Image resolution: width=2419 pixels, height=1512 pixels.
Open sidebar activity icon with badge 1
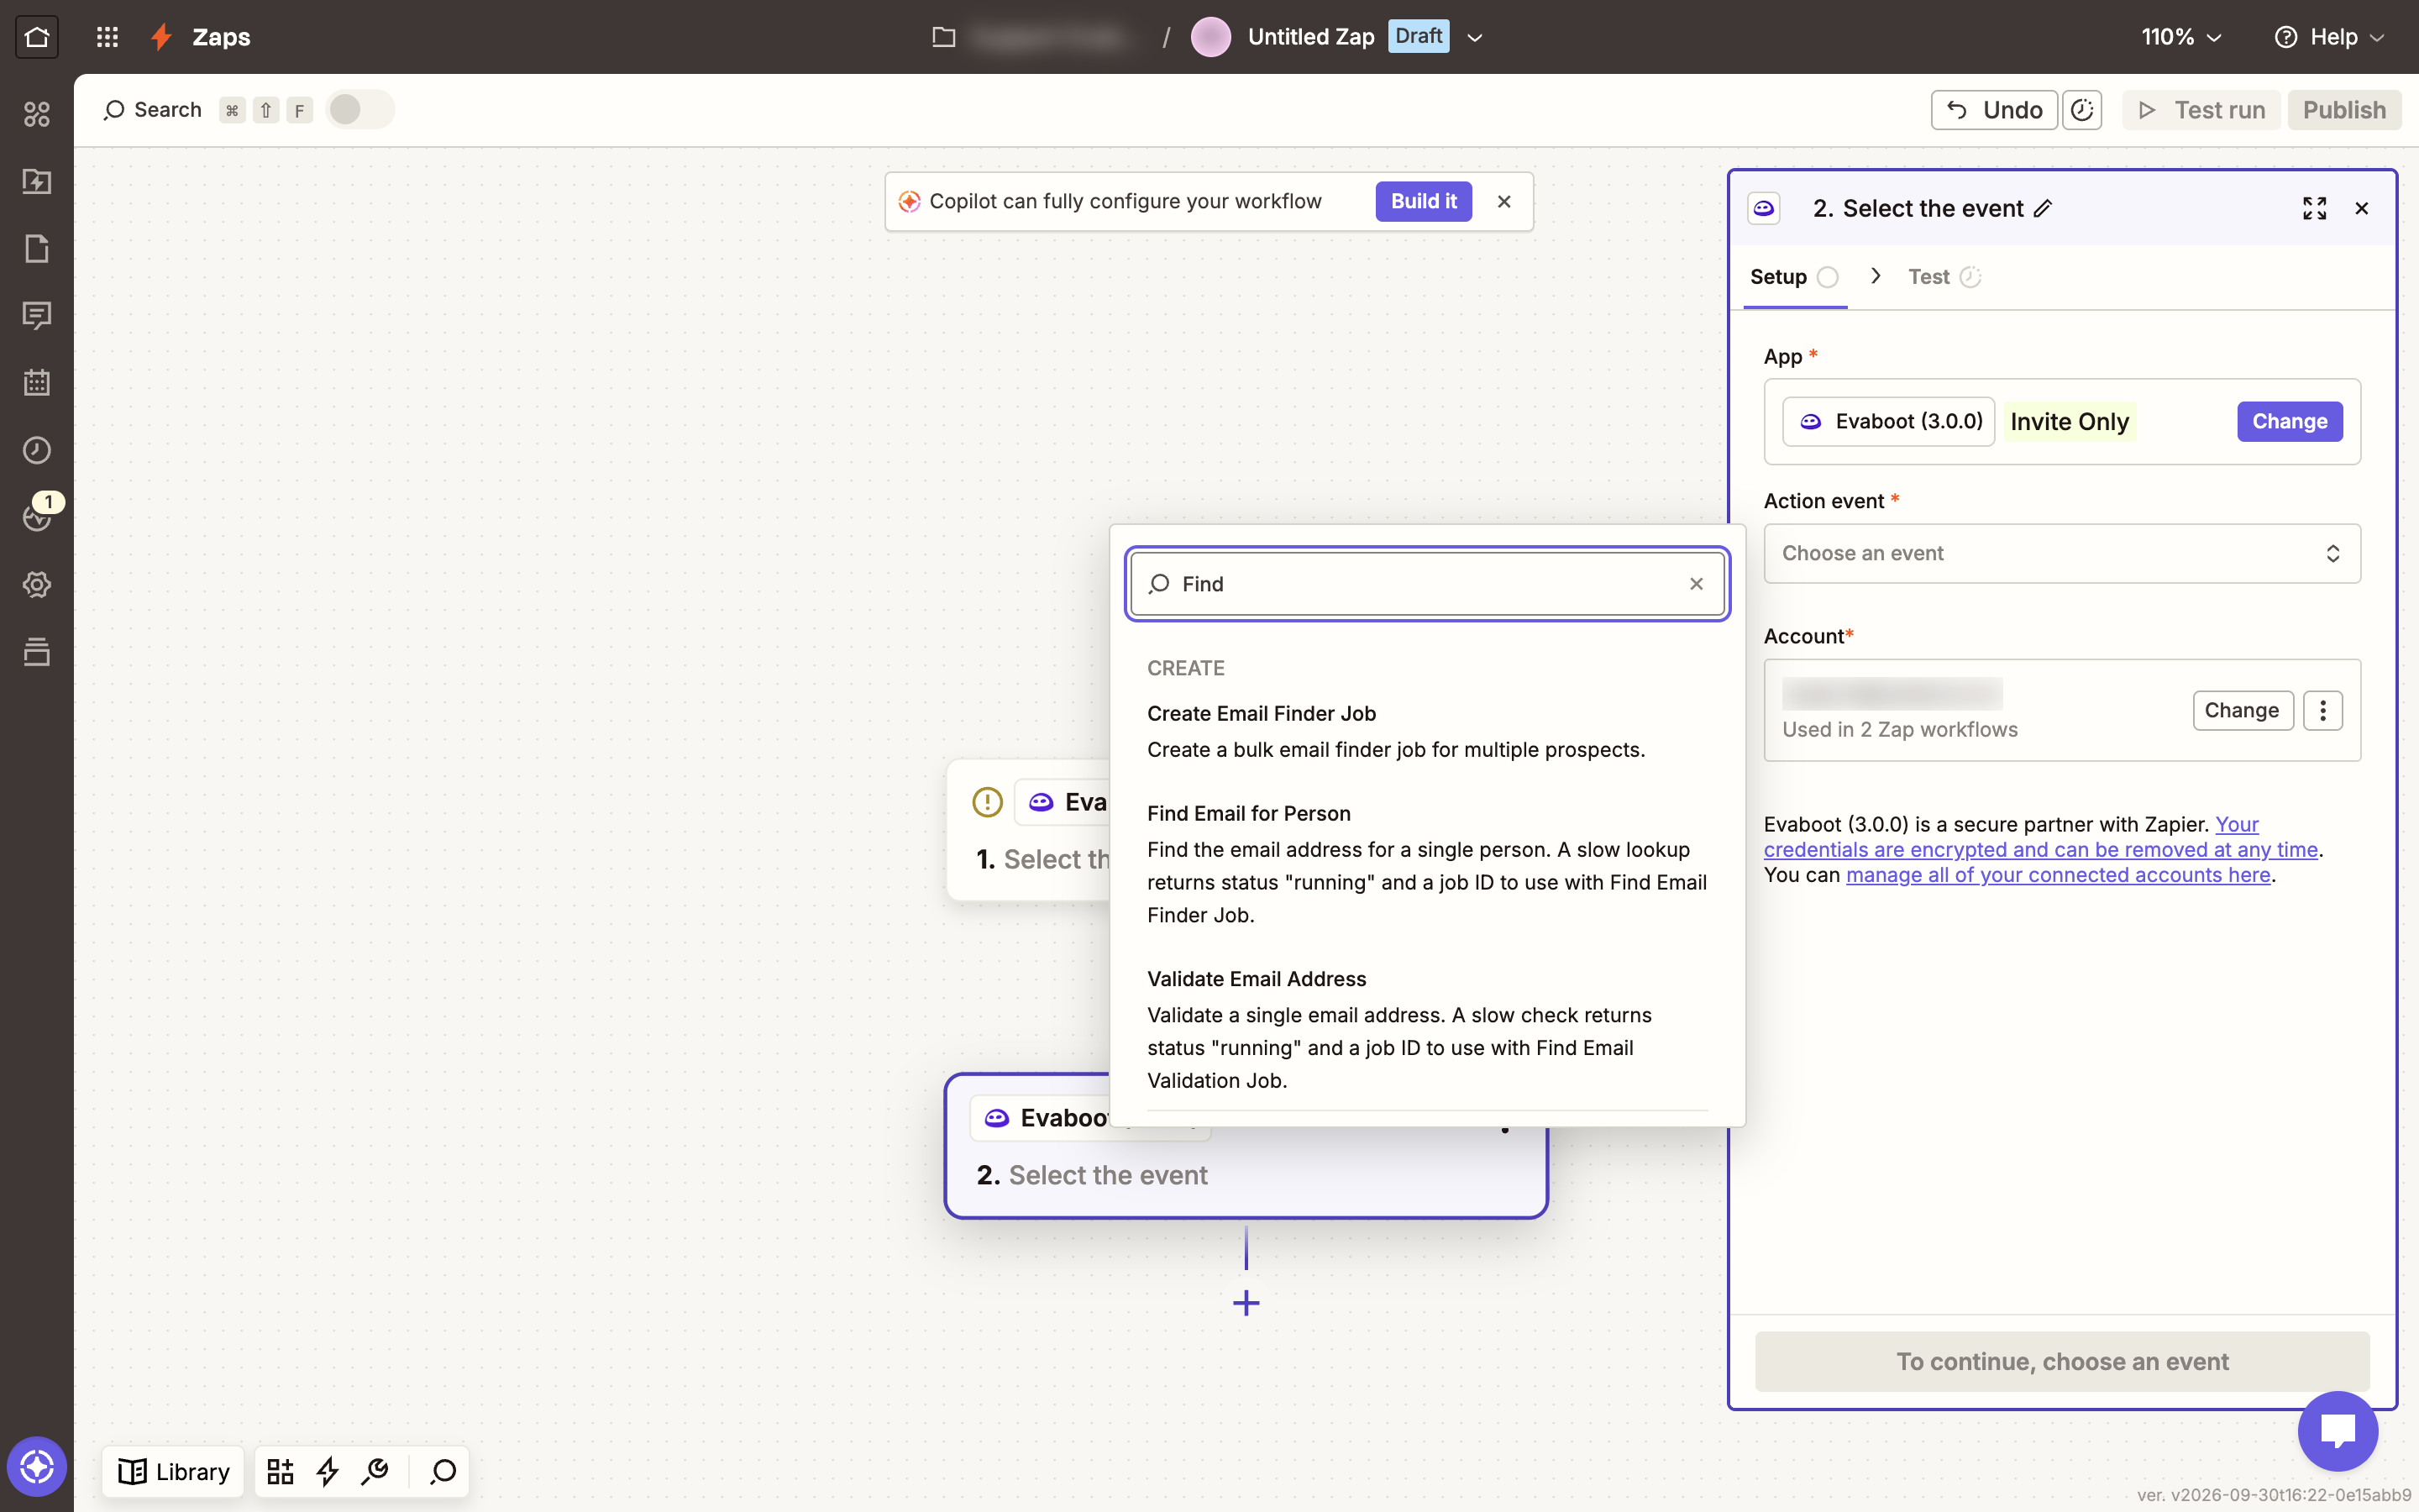(x=37, y=517)
